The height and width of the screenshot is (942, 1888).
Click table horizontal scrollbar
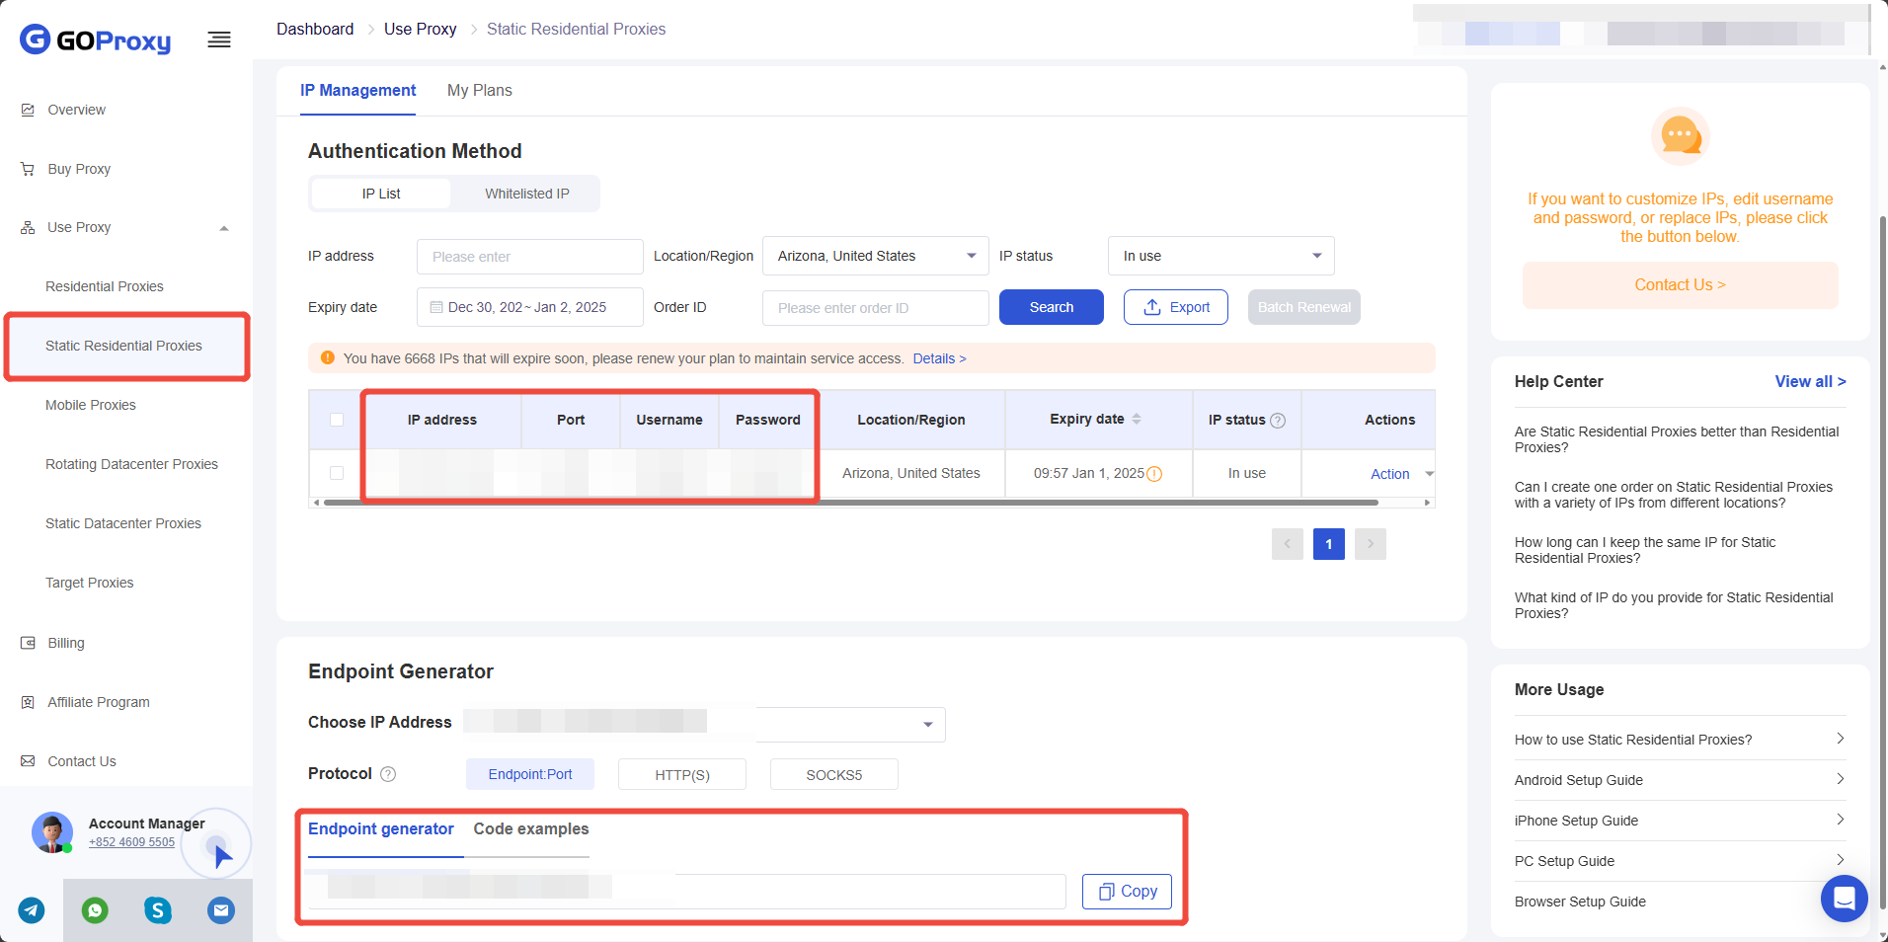[851, 503]
